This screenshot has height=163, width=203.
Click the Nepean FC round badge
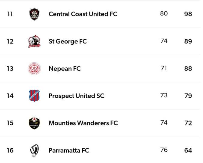[34, 69]
